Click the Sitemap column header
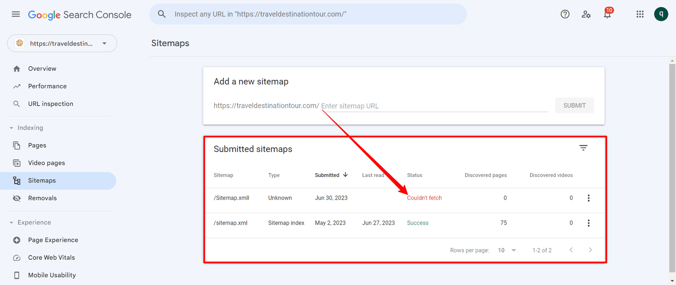676x285 pixels. tap(224, 175)
